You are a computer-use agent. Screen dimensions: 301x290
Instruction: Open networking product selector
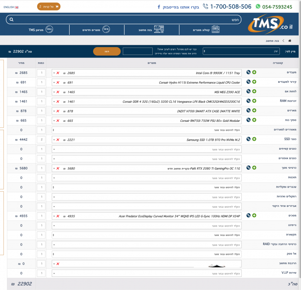point(147,235)
